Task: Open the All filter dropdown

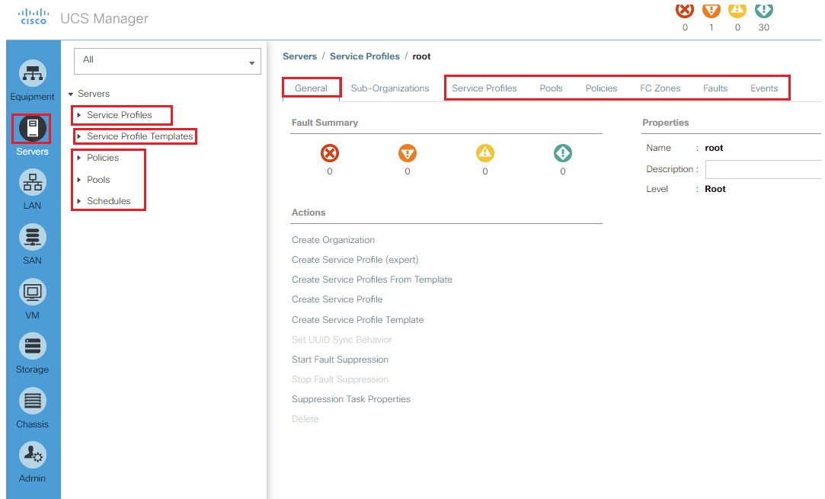Action: coord(168,61)
